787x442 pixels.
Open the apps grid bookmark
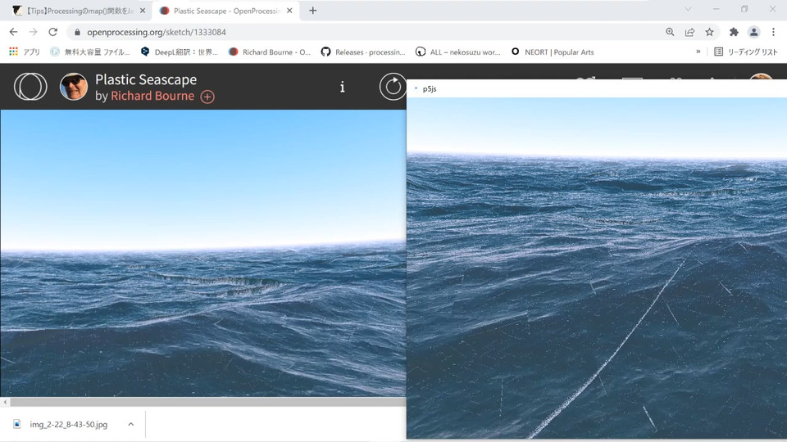24,52
